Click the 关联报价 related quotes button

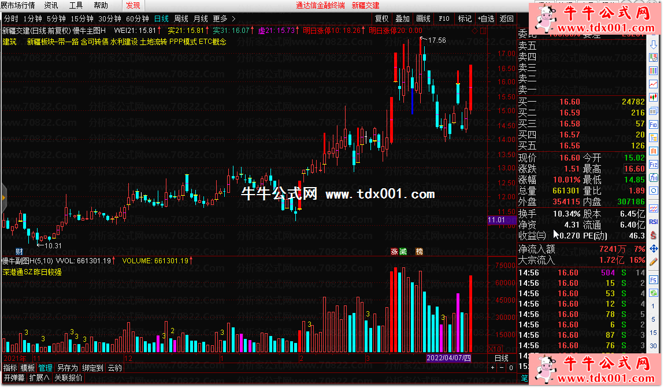[x=68, y=378]
